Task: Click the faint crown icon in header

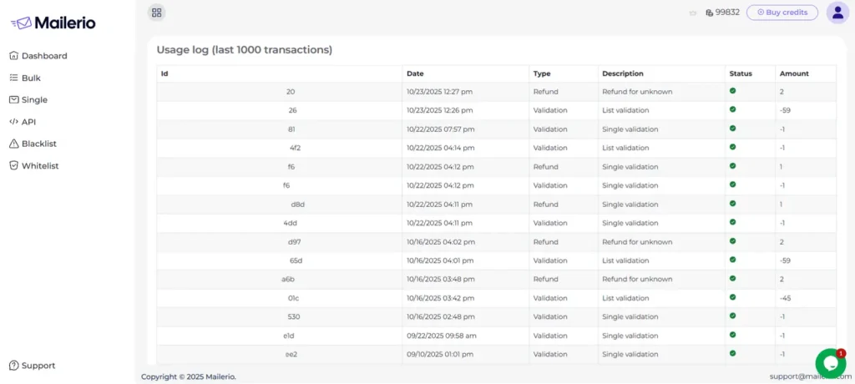Action: click(x=693, y=13)
